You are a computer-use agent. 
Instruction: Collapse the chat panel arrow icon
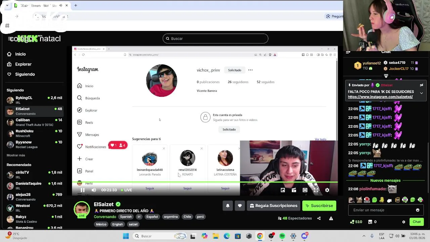pyautogui.click(x=348, y=52)
